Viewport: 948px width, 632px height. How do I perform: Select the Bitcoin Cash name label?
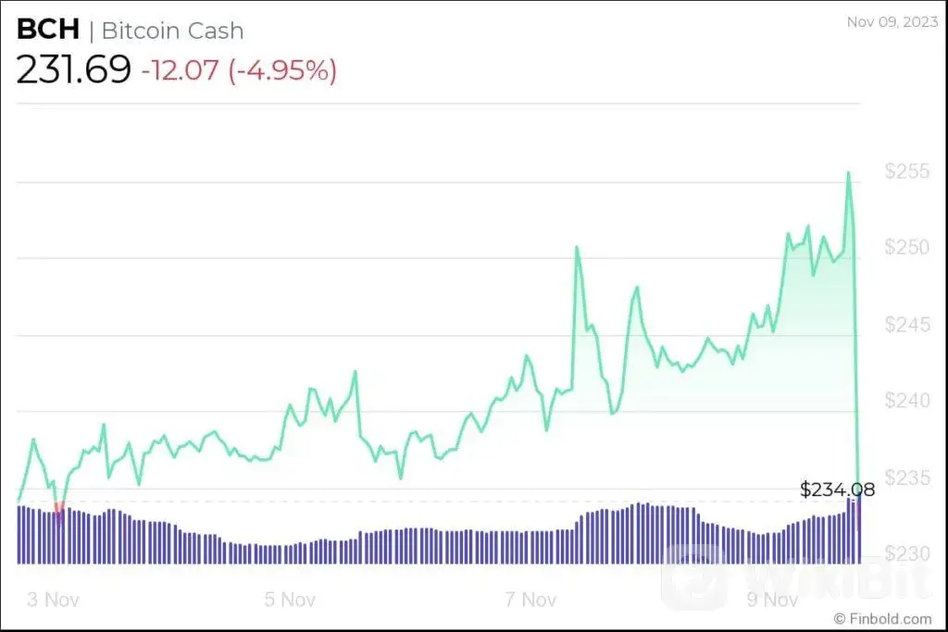coord(172,31)
